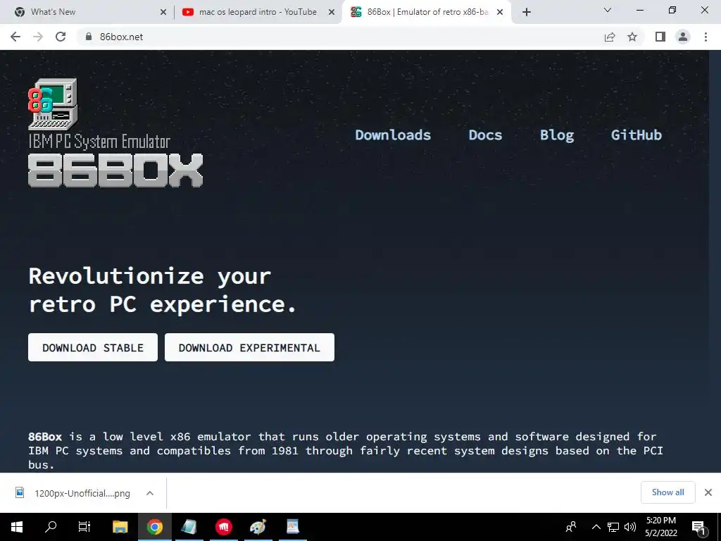Screen dimensions: 721x541
Task: Click the Download Experimental button
Action: tap(249, 347)
